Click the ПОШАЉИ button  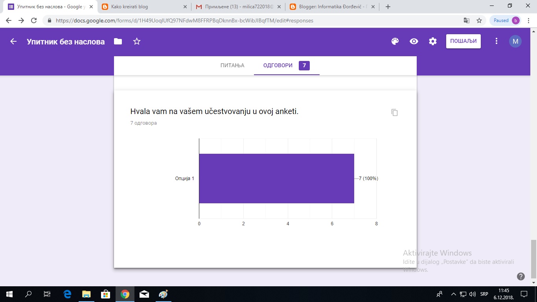(x=463, y=41)
